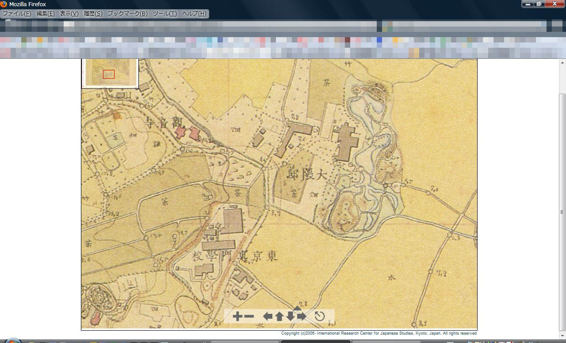Click the overview minimap thumbnail
The height and width of the screenshot is (343, 566).
click(x=110, y=72)
